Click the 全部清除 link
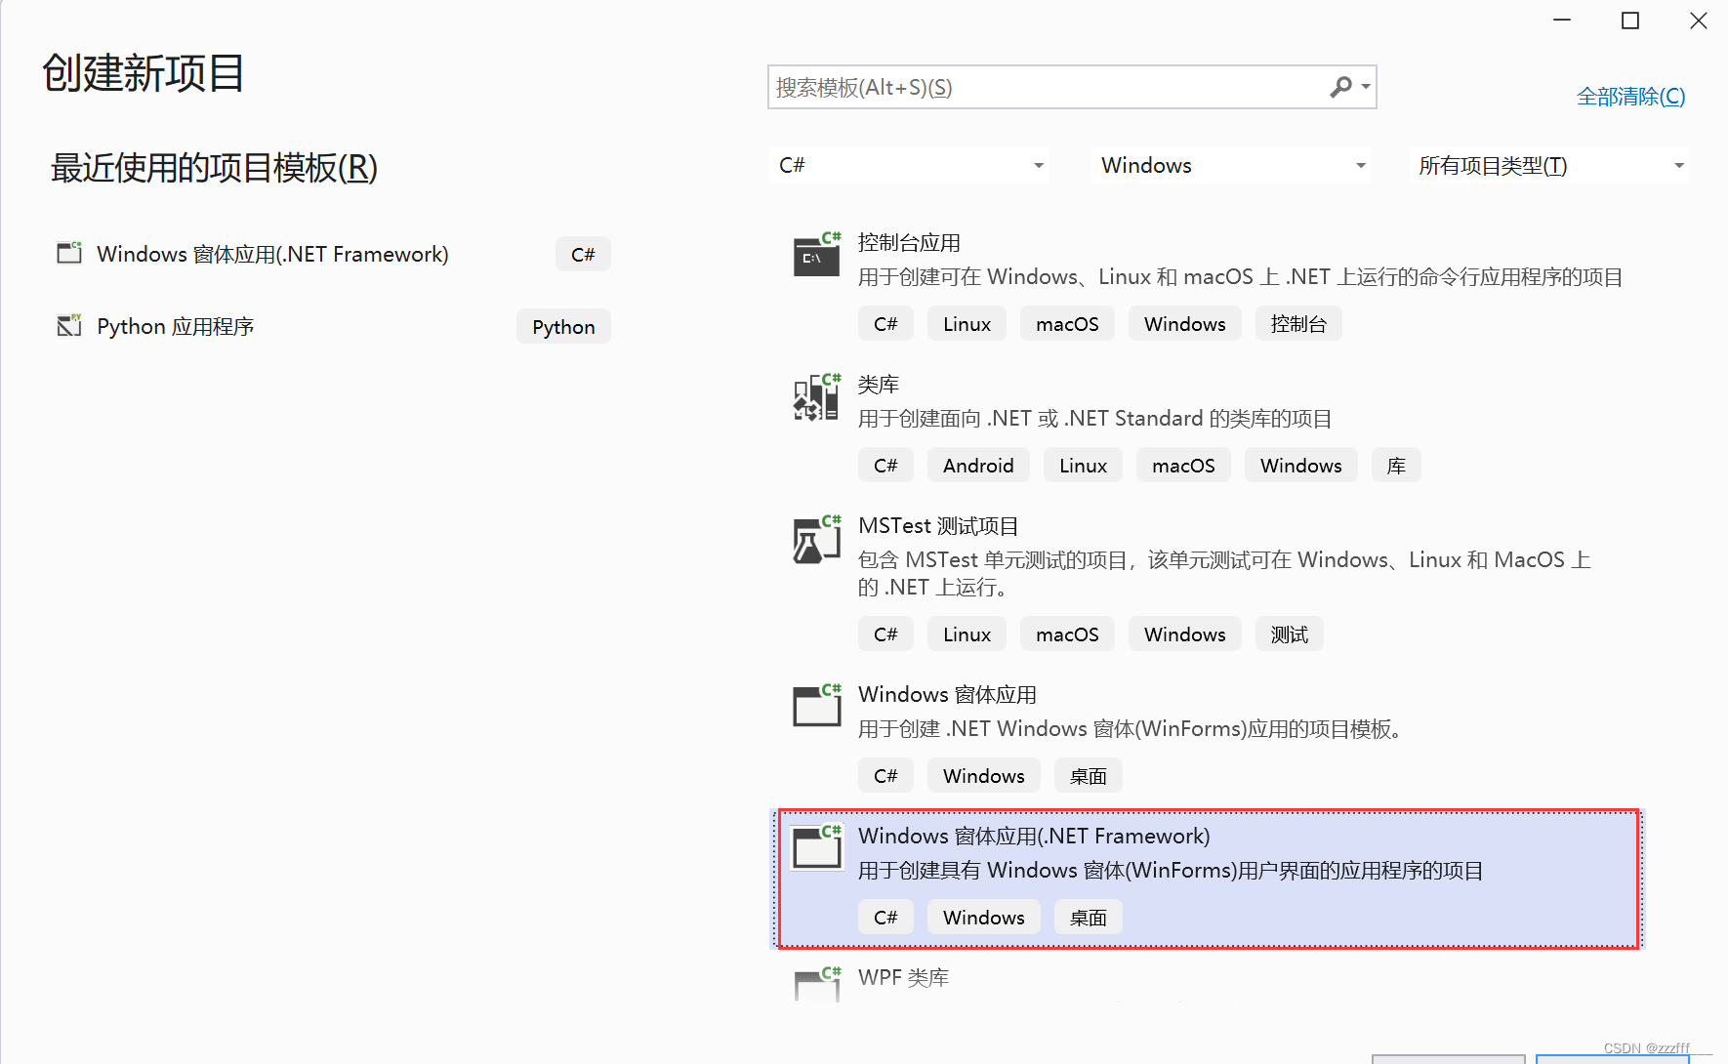Image resolution: width=1728 pixels, height=1064 pixels. [x=1630, y=96]
